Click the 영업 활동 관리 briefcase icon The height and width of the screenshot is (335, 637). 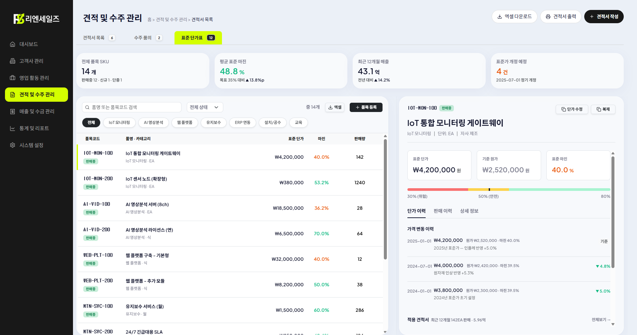pos(13,78)
